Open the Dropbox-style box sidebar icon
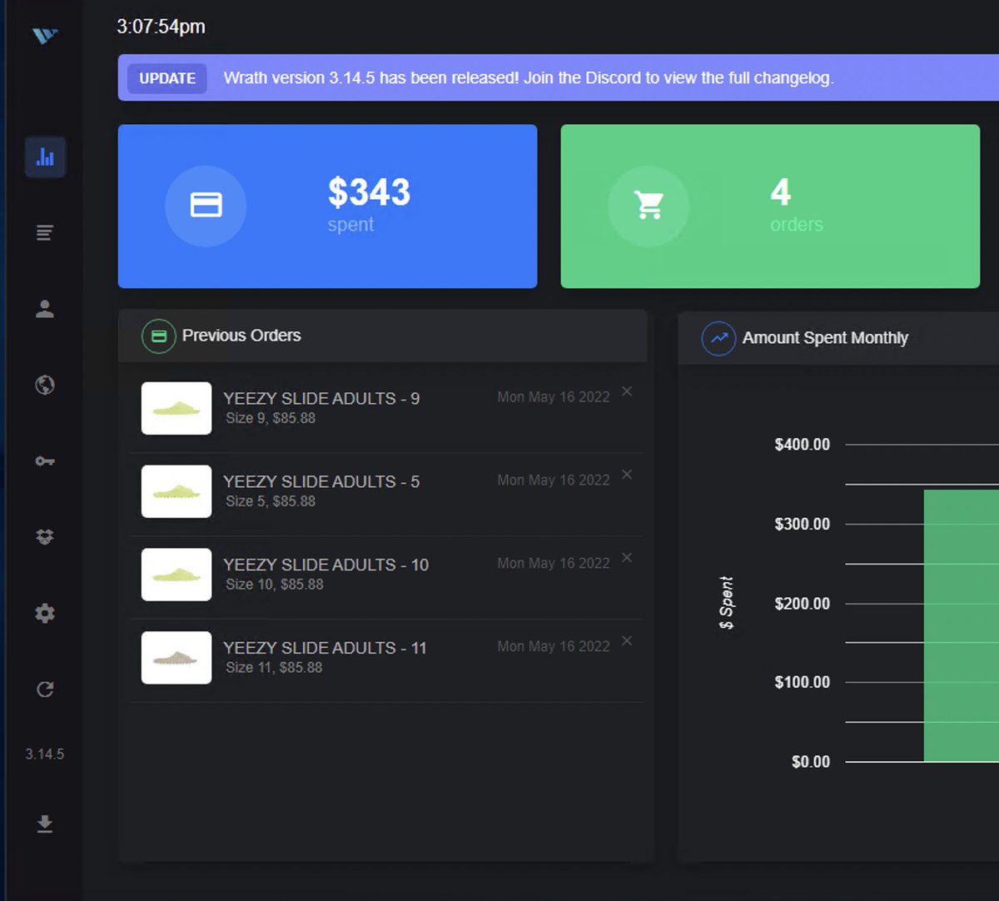999x901 pixels. (x=45, y=537)
